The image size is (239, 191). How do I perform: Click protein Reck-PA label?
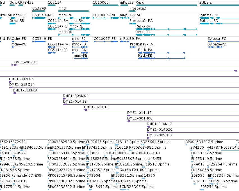145,50
